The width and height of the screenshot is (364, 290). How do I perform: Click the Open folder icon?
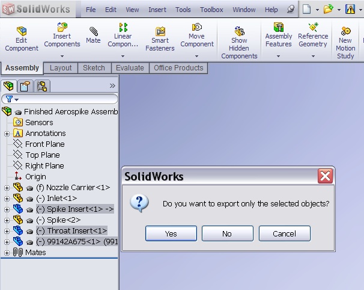tap(328, 9)
